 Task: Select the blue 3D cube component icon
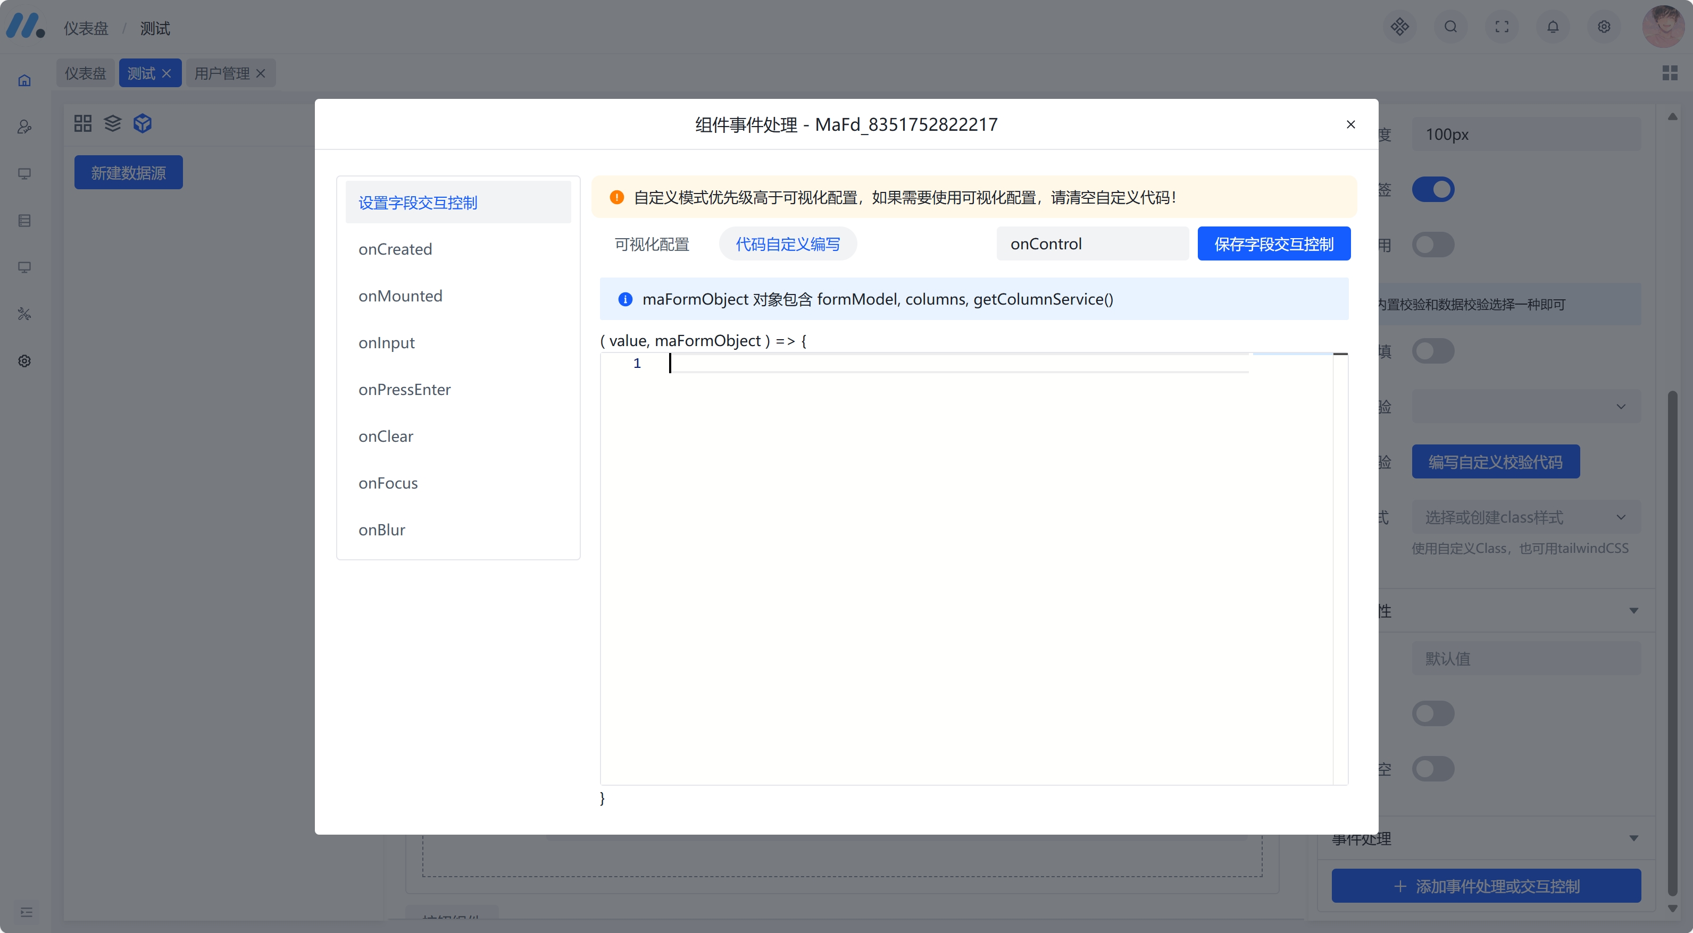click(x=142, y=123)
